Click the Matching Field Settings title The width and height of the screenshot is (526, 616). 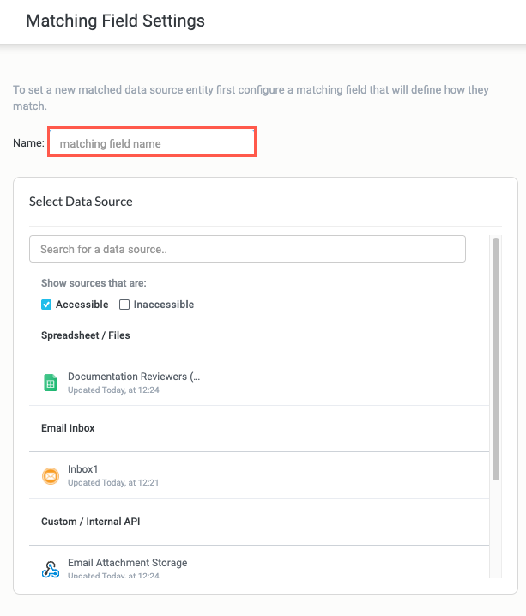tap(116, 21)
